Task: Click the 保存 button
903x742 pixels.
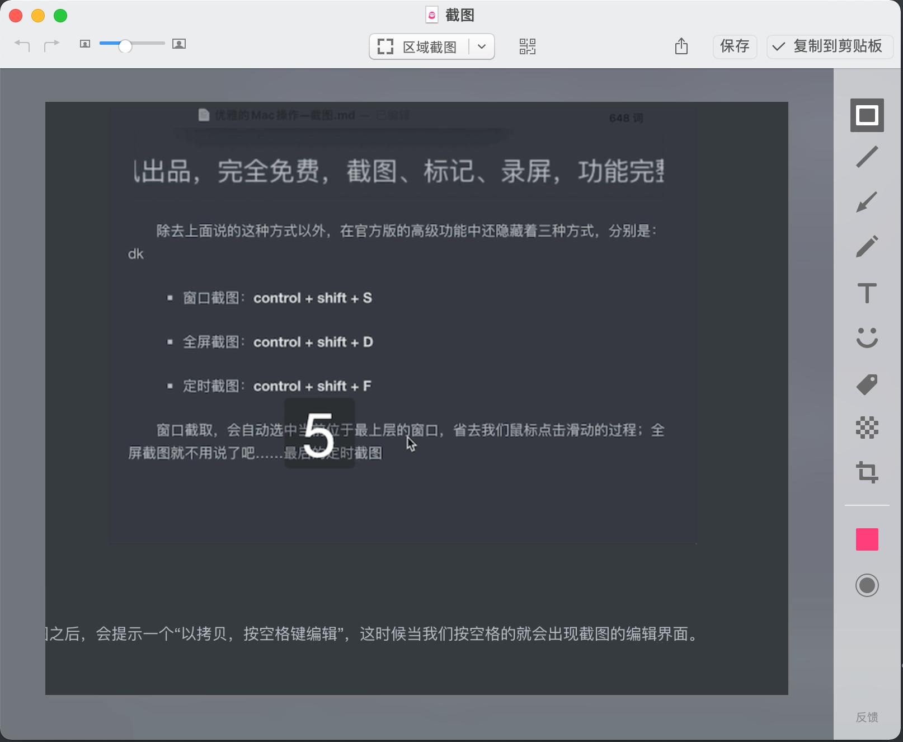Action: click(734, 47)
